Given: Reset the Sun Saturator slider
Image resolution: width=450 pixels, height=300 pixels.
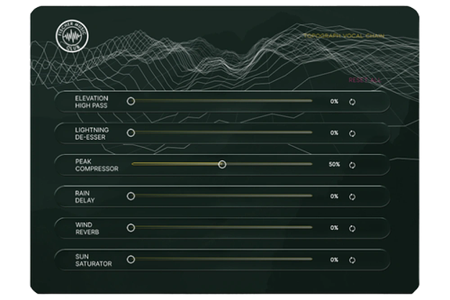Looking at the screenshot, I should coord(352,260).
